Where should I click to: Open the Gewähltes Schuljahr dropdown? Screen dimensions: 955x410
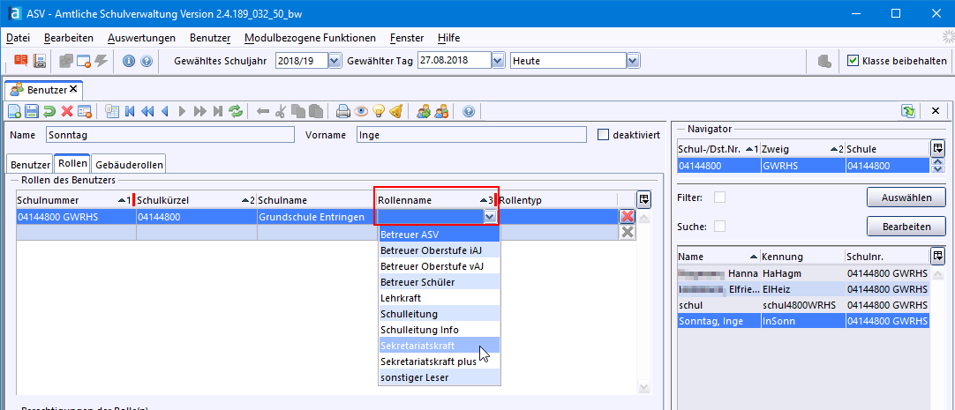334,61
